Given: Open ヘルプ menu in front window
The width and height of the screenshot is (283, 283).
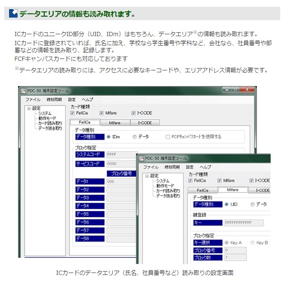Looking at the screenshot, I should pyautogui.click(x=205, y=167).
